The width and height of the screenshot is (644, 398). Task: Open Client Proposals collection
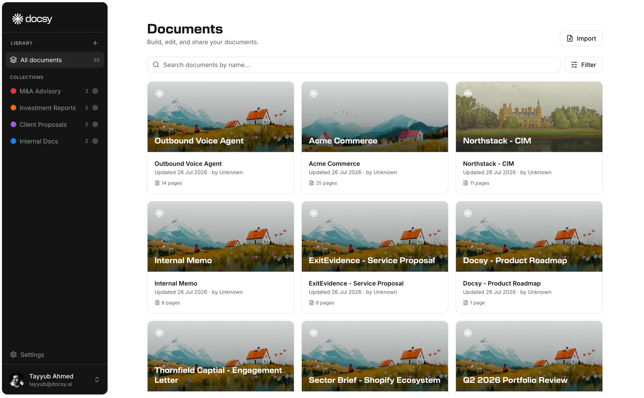(x=43, y=125)
